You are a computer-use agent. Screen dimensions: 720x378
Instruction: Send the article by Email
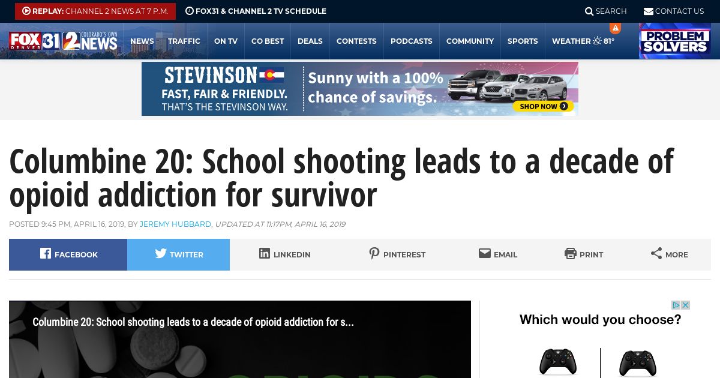click(x=498, y=254)
